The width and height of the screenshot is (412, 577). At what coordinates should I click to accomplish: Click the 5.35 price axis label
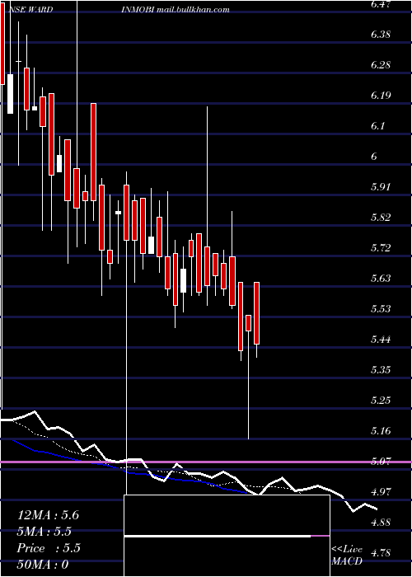(x=381, y=370)
